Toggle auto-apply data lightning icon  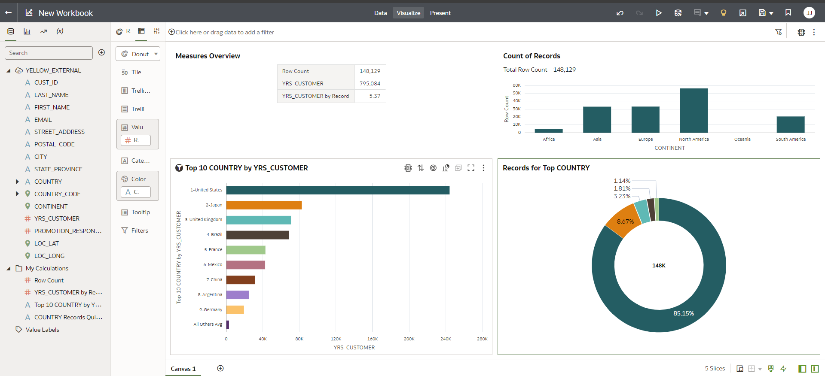(x=783, y=368)
